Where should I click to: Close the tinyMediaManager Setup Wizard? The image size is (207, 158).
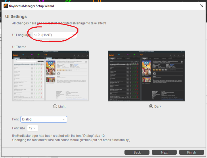[x=202, y=6]
